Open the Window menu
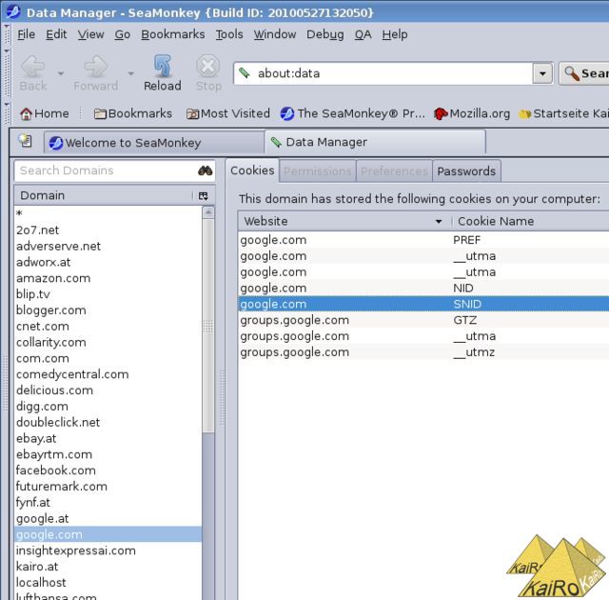Viewport: 609px width, 600px height. click(x=275, y=34)
